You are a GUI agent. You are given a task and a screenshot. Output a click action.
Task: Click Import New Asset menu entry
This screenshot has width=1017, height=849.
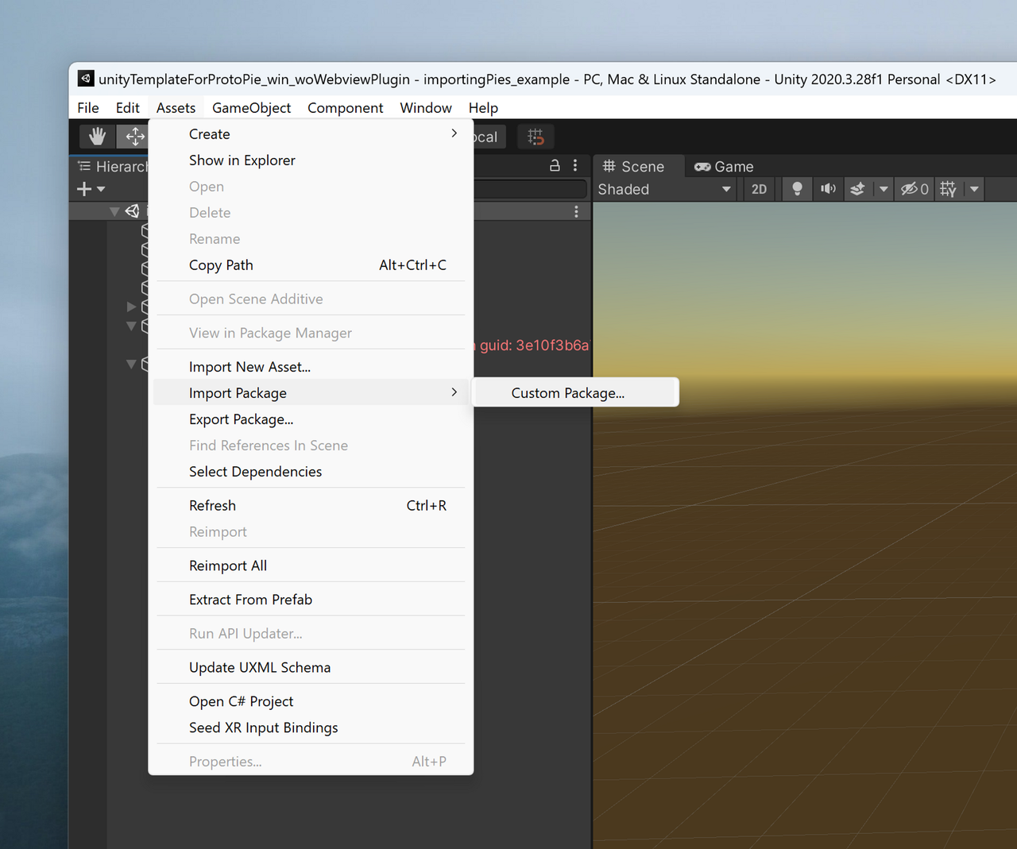[x=249, y=367]
